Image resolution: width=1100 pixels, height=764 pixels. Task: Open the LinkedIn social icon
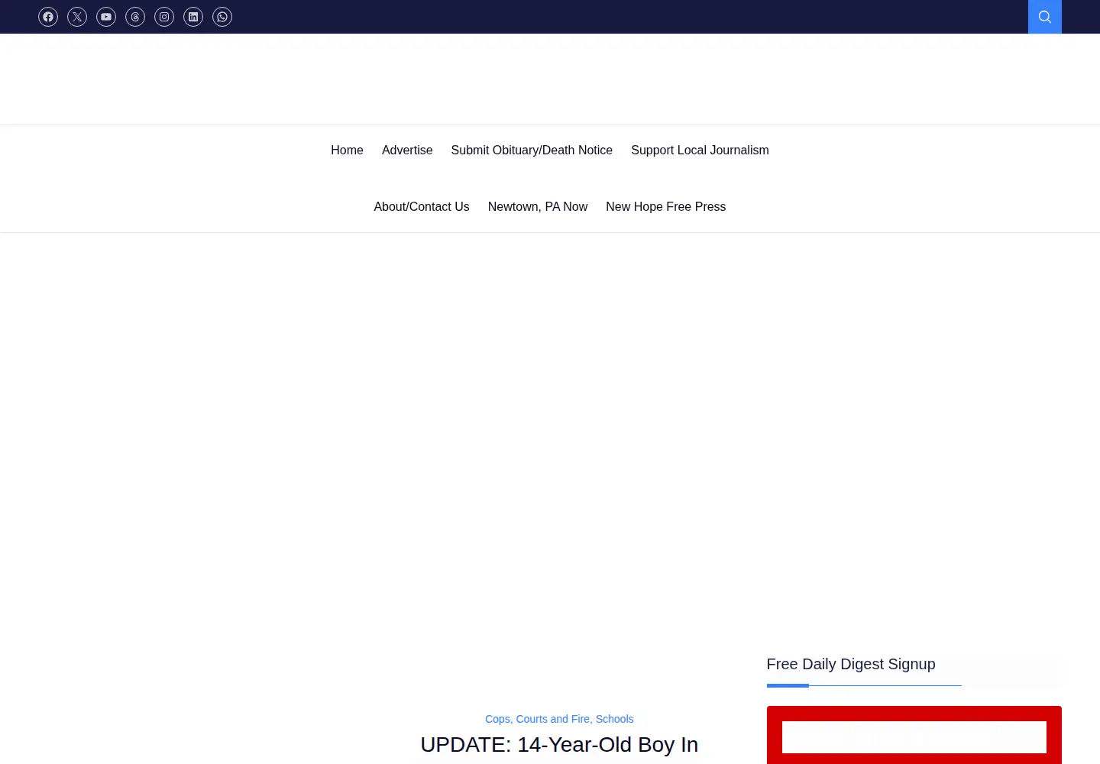pyautogui.click(x=193, y=17)
